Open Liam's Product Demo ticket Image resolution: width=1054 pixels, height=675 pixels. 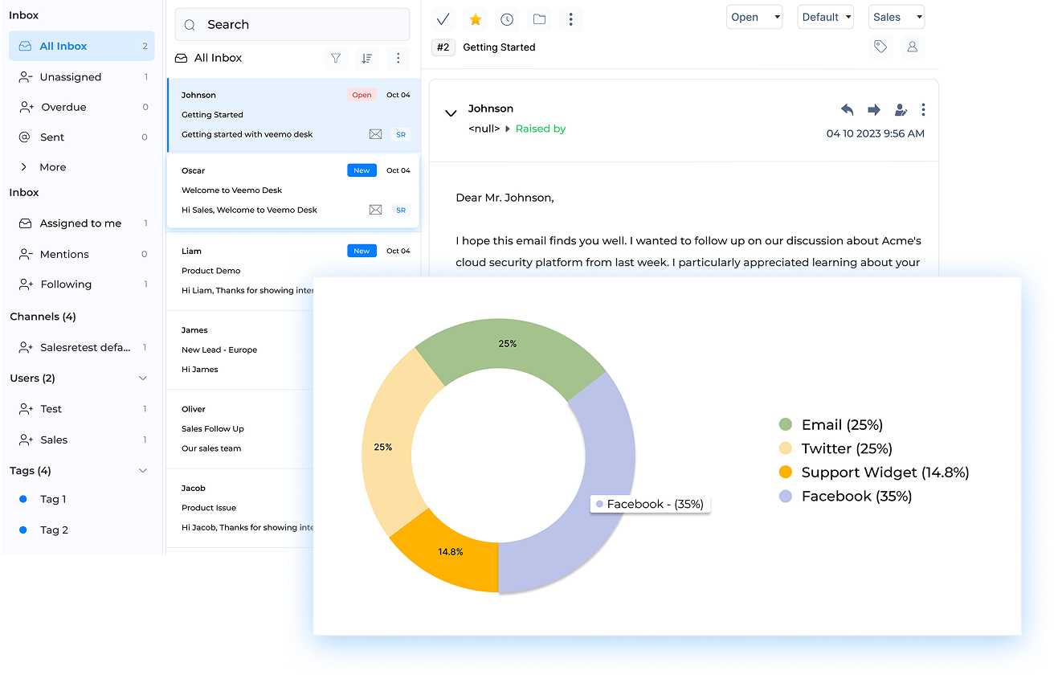tap(293, 271)
